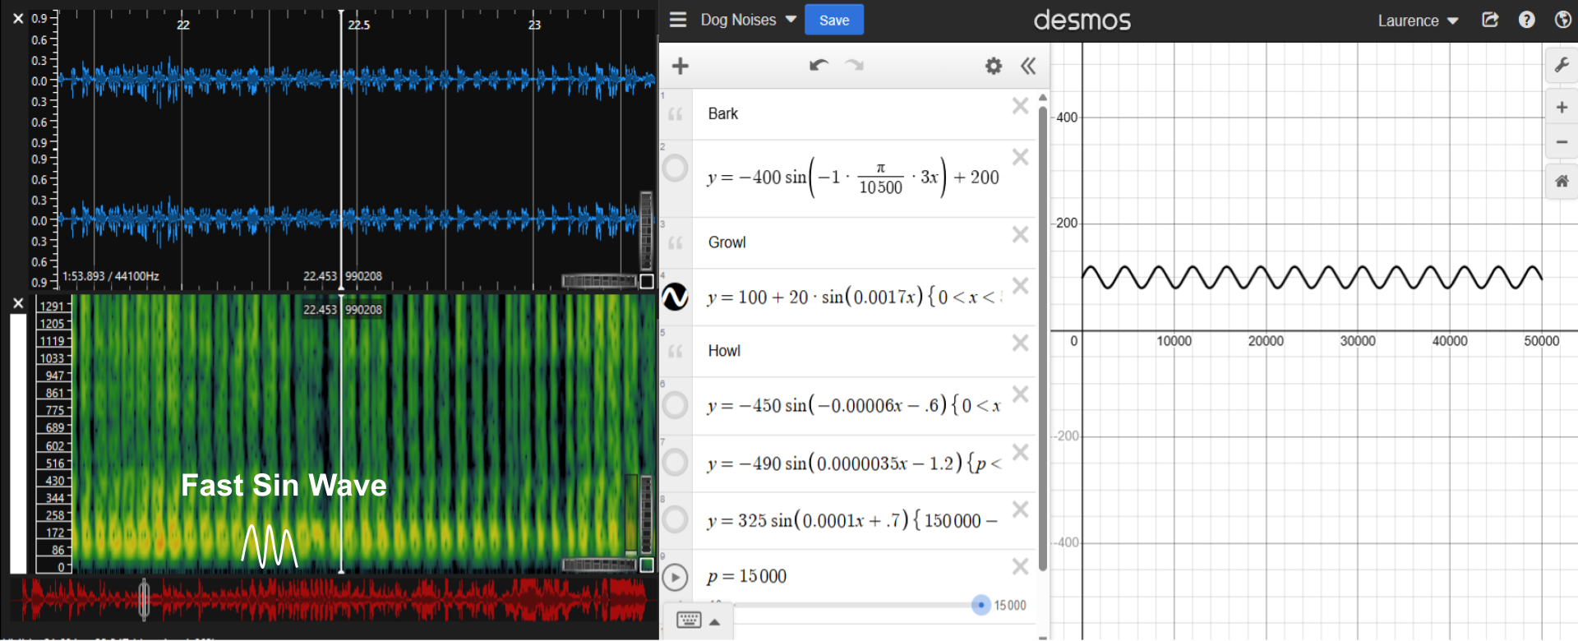Click the white level bar beside spectrogram

pos(18,443)
